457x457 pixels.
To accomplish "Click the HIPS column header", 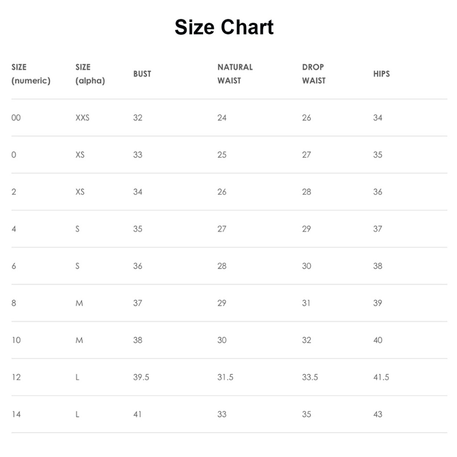I will pos(382,74).
